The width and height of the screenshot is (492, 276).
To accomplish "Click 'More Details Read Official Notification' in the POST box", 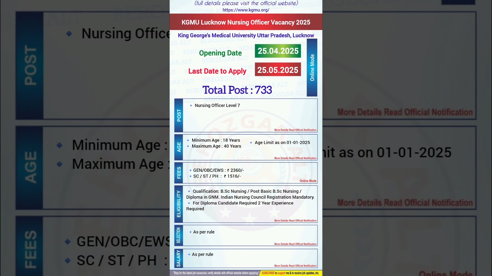I will tap(295, 130).
